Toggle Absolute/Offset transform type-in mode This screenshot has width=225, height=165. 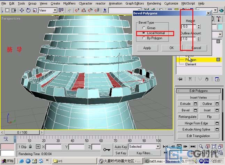click(x=38, y=147)
